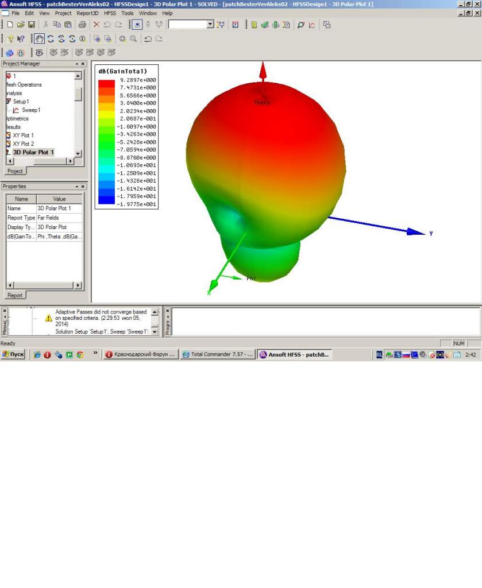
Task: Close the Project Manager panel
Action: 83,64
